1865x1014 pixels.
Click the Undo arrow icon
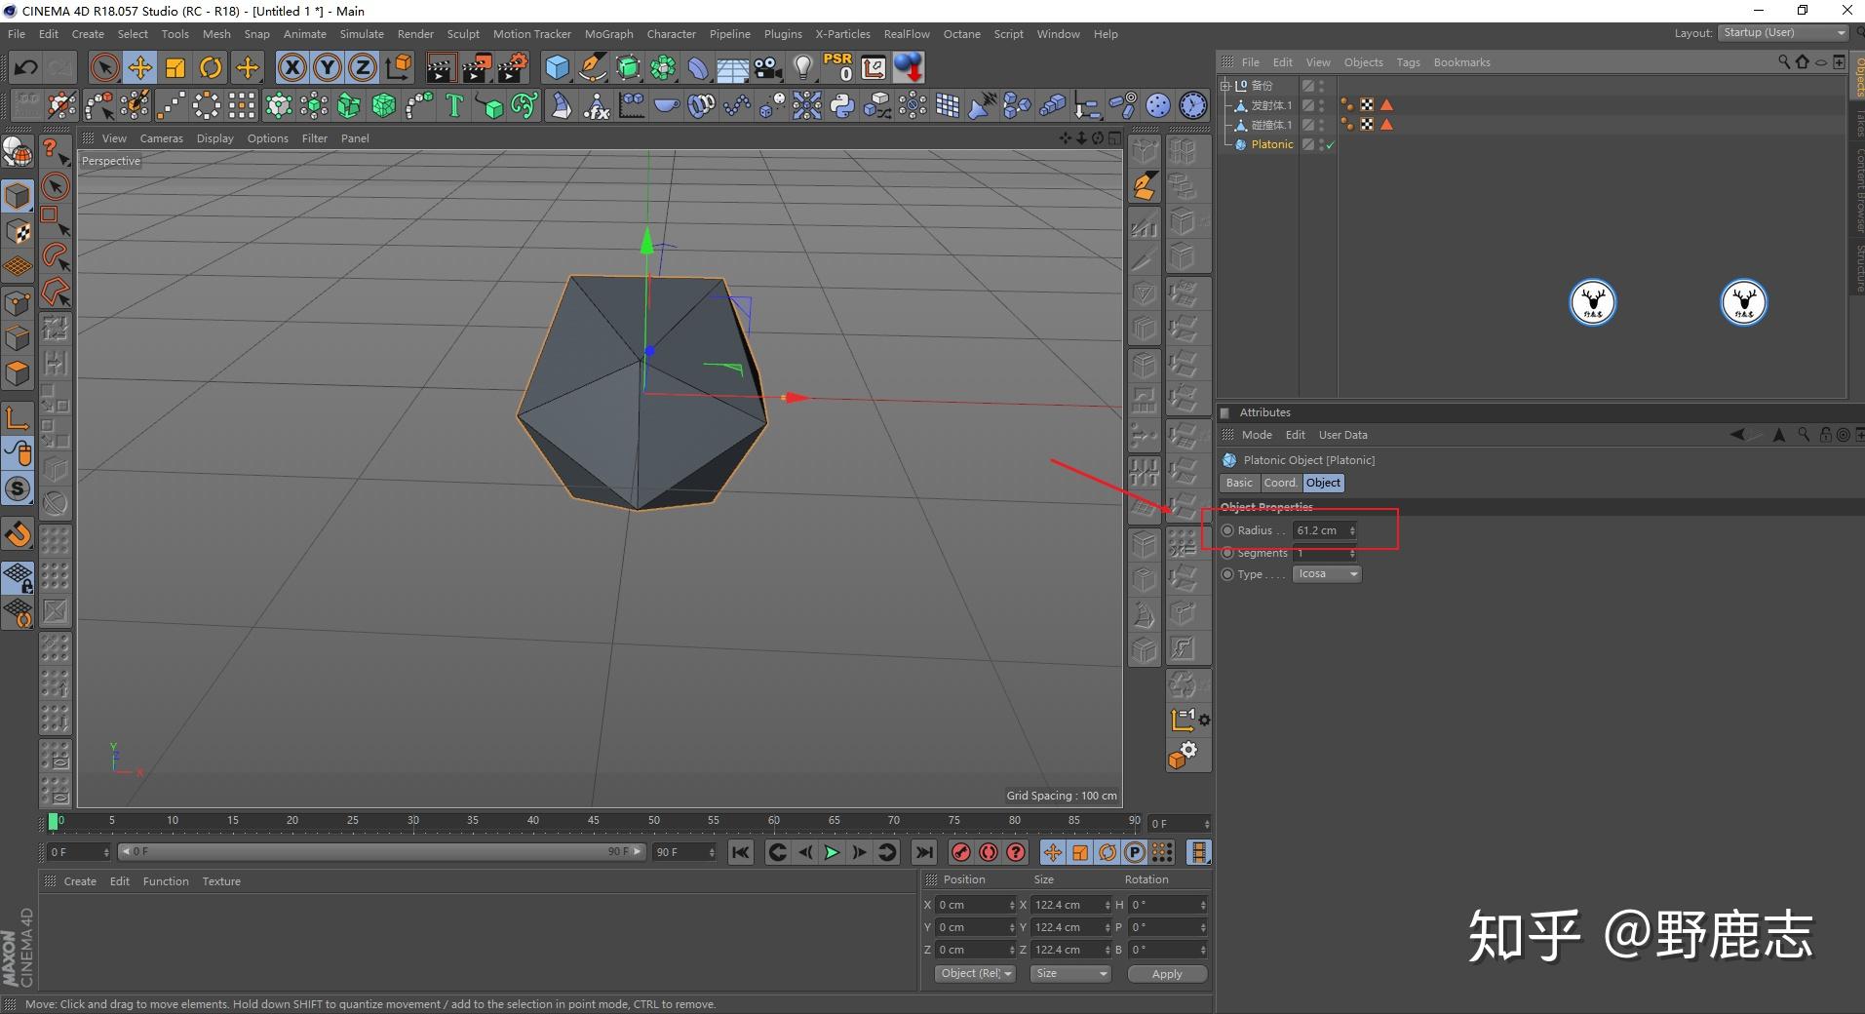point(26,67)
